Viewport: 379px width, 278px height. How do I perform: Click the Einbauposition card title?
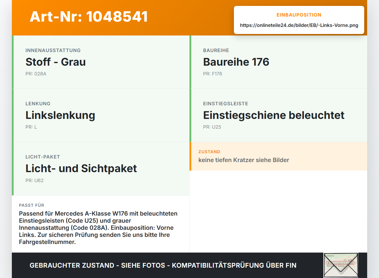pos(299,15)
